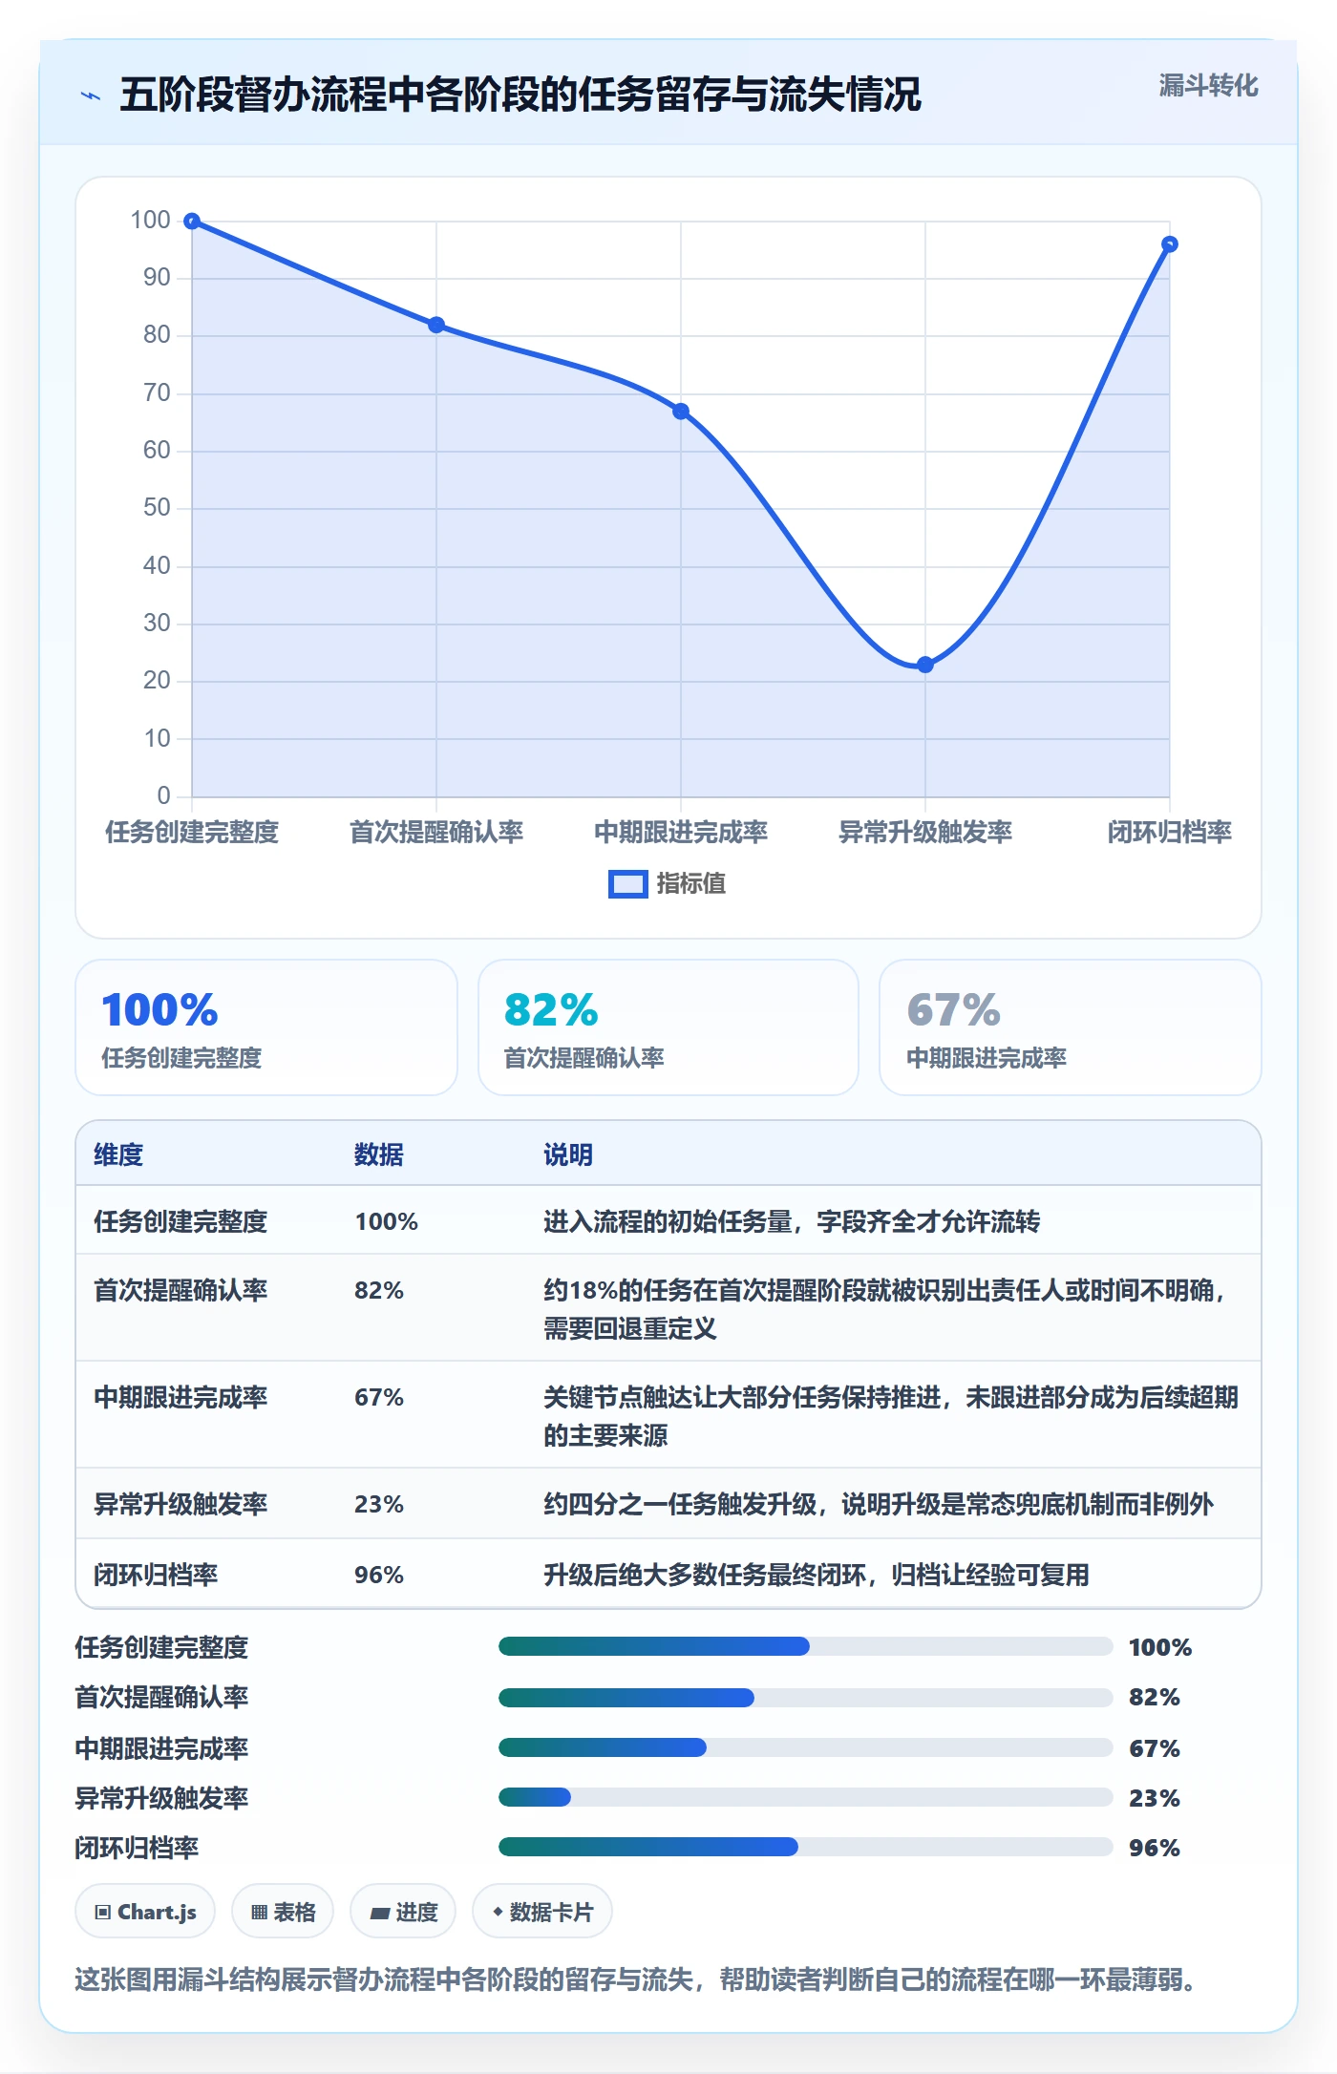
Task: Select the 82% cell in the table
Action: 379,1290
